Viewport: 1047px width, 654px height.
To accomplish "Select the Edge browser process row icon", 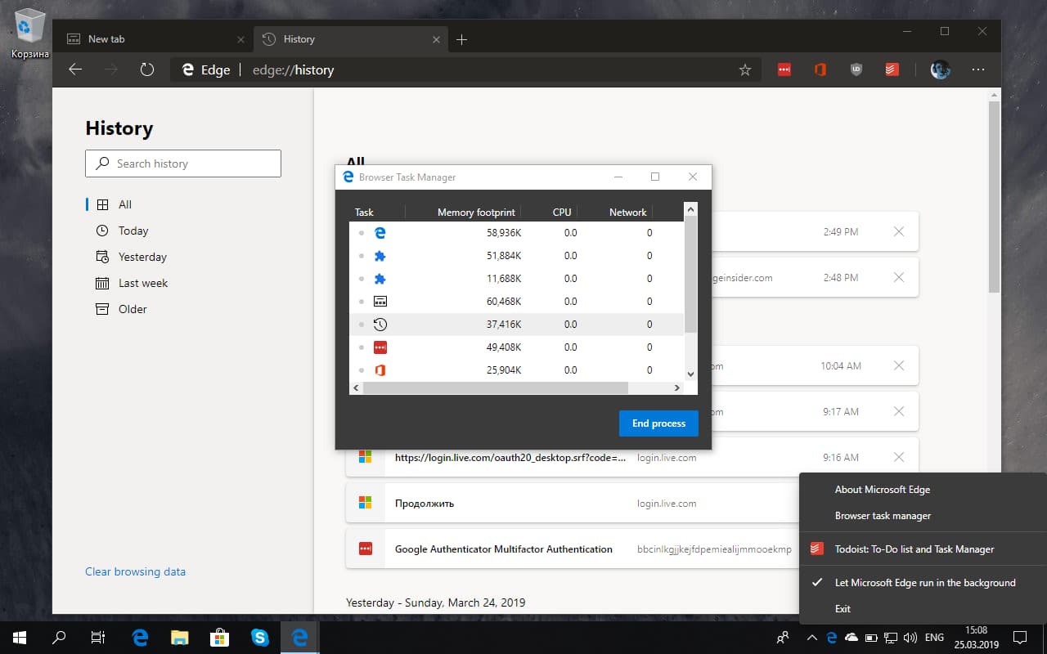I will (x=380, y=233).
